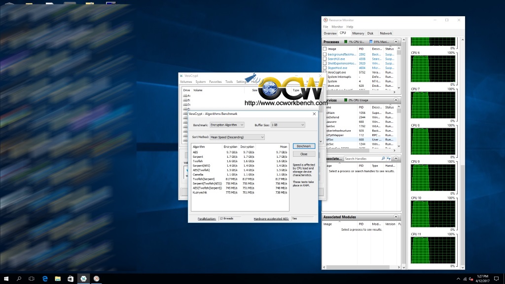
Task: Click the Algorithm column header
Action: tap(199, 147)
